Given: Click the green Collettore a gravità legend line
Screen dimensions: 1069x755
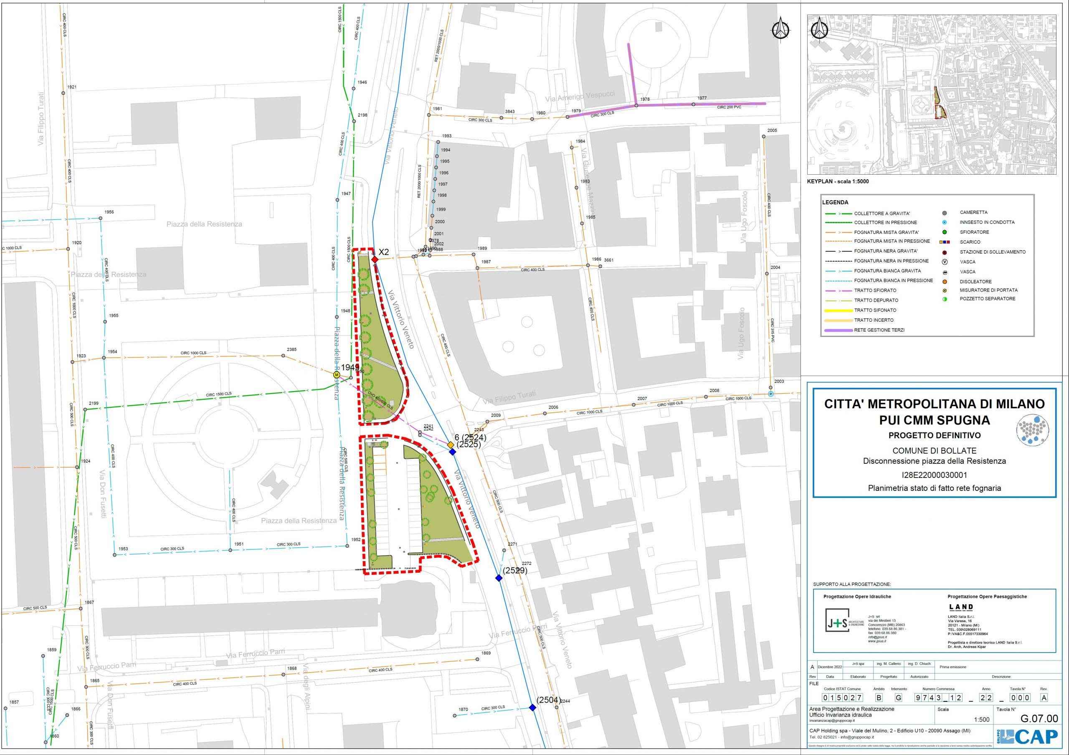Looking at the screenshot, I should pos(838,214).
